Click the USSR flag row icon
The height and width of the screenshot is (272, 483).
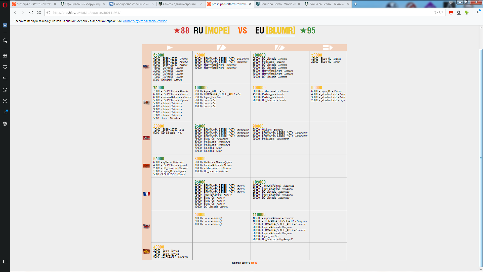tap(146, 166)
